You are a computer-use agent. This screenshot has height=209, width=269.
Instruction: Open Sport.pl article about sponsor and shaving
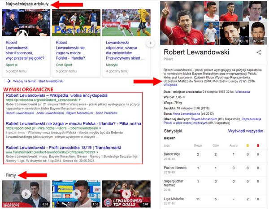25,50
